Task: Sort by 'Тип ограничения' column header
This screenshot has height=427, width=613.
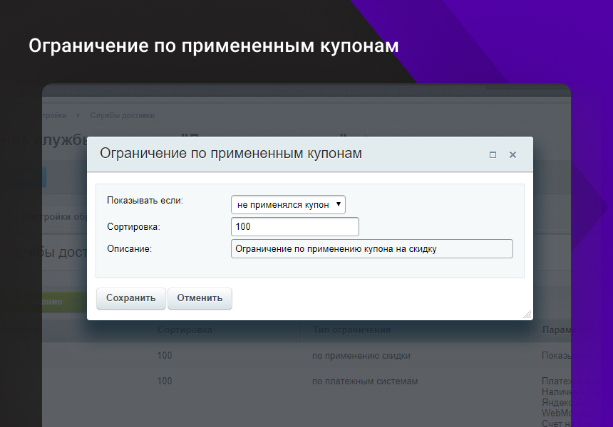Action: click(x=351, y=330)
